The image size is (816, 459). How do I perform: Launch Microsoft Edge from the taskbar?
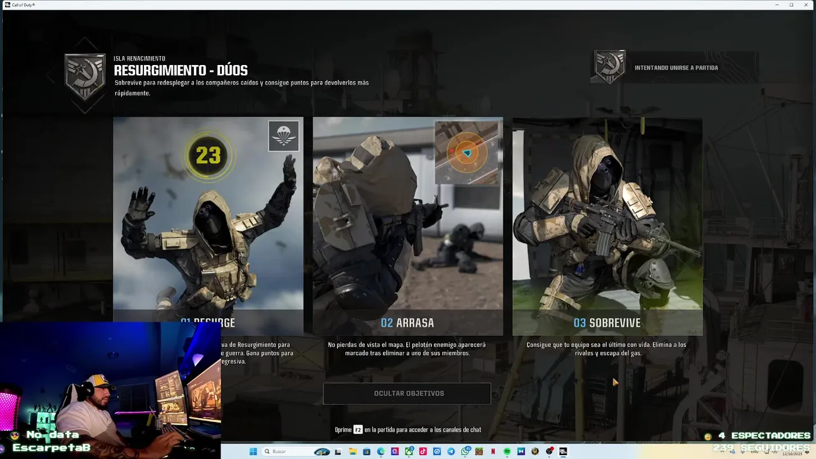[x=381, y=451]
